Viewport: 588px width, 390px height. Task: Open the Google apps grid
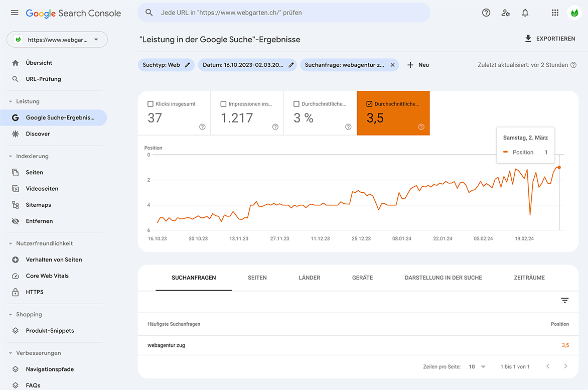point(555,13)
